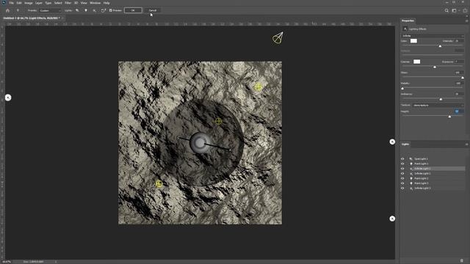470x264 pixels.
Task: Click the highlighted Height value field
Action: point(459,111)
